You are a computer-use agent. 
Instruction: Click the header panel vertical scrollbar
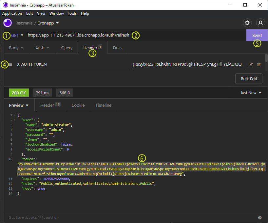coord(266,58)
